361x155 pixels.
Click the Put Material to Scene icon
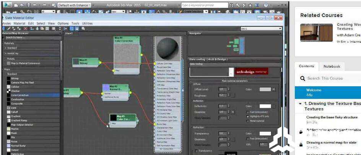click(x=14, y=29)
